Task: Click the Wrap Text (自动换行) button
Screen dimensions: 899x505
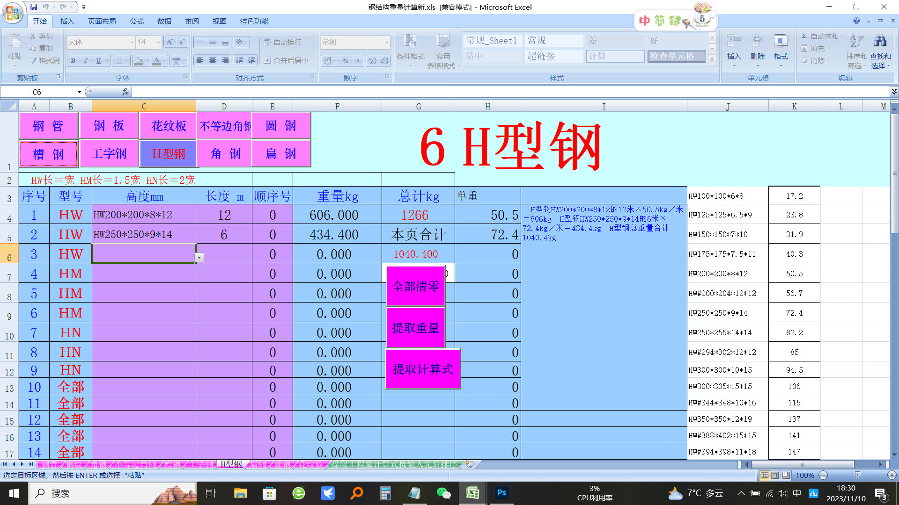Action: tap(283, 42)
